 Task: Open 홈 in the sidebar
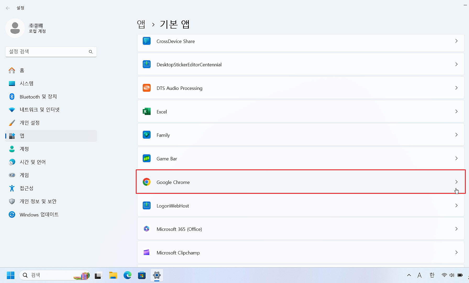point(51,70)
